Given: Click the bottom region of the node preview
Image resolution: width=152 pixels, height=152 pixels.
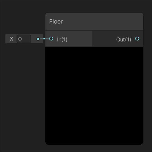Looking at the screenshot, I should coord(94,136).
